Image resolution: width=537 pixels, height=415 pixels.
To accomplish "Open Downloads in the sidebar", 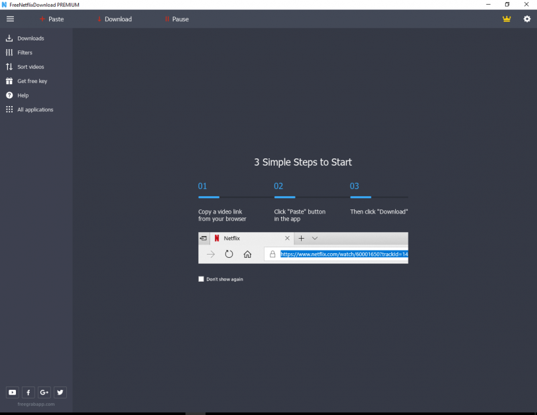I will pos(25,38).
